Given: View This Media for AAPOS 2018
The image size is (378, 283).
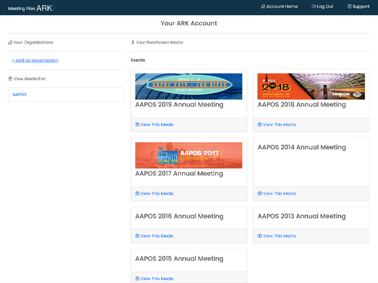Looking at the screenshot, I should coord(277,125).
